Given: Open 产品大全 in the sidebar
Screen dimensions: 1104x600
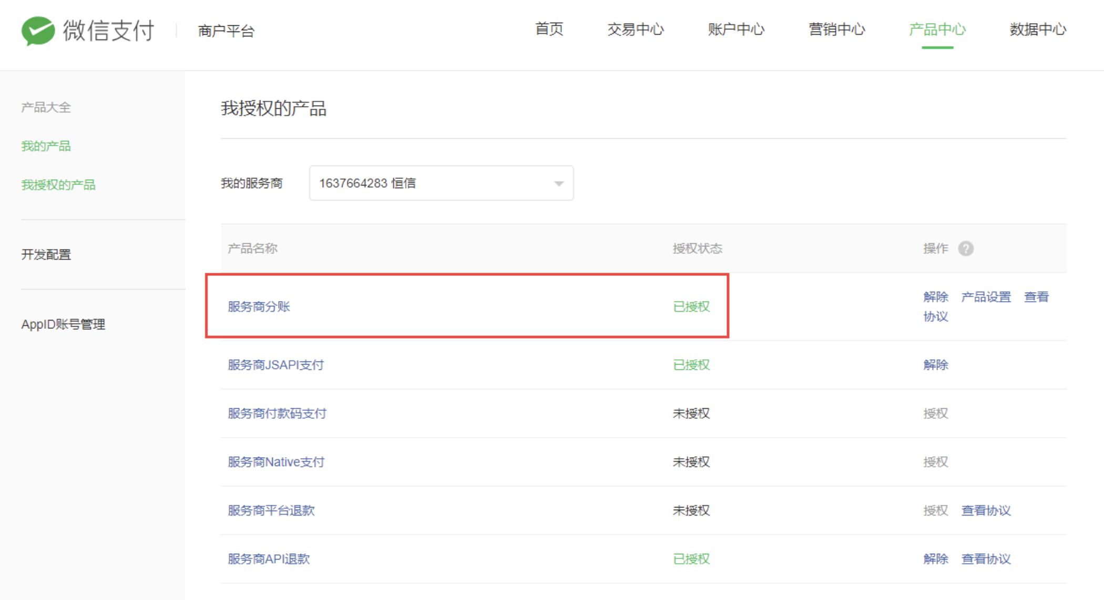Looking at the screenshot, I should tap(46, 107).
